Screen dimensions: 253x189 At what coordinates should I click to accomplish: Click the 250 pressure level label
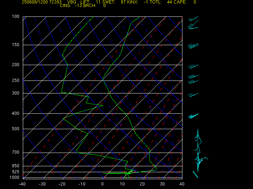pyautogui.click(x=16, y=80)
